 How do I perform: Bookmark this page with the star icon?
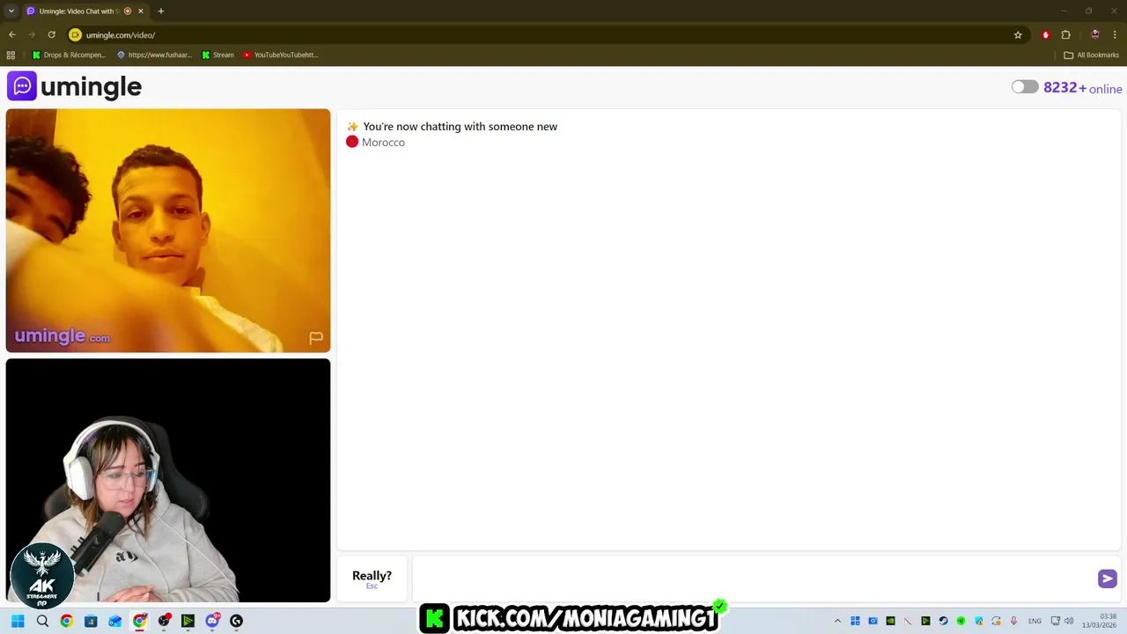1018,35
